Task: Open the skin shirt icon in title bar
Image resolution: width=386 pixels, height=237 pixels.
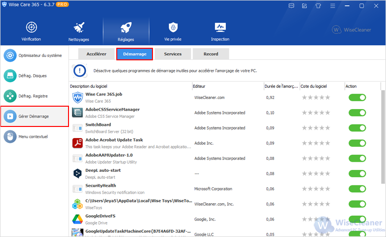Action: pyautogui.click(x=318, y=6)
